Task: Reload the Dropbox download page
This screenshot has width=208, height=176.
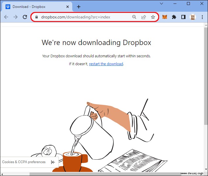Action: click(25, 17)
